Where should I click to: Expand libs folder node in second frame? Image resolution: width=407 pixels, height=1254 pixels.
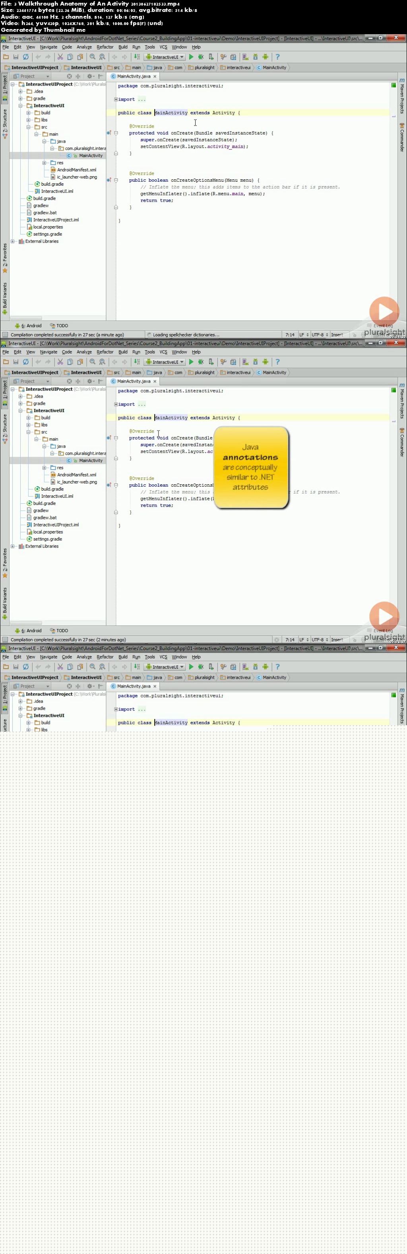(28, 425)
